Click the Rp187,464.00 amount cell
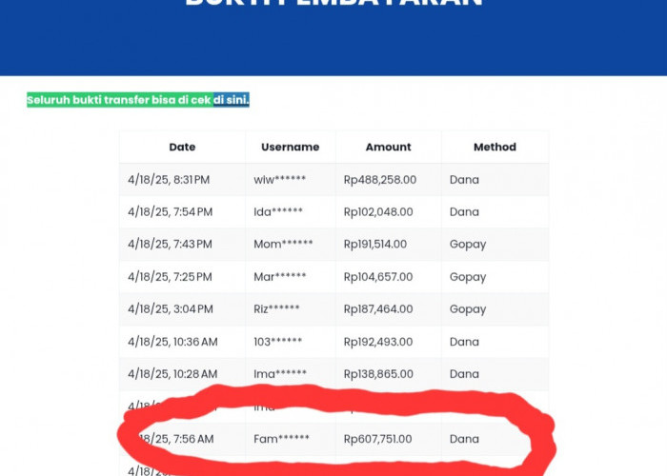Image resolution: width=667 pixels, height=476 pixels. tap(378, 308)
